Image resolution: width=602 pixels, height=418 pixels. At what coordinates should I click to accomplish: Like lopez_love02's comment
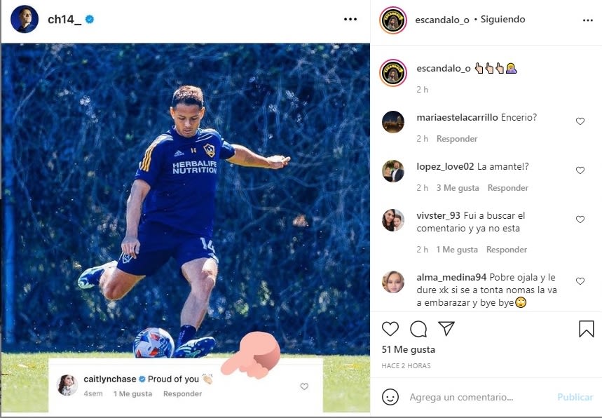[x=580, y=170]
